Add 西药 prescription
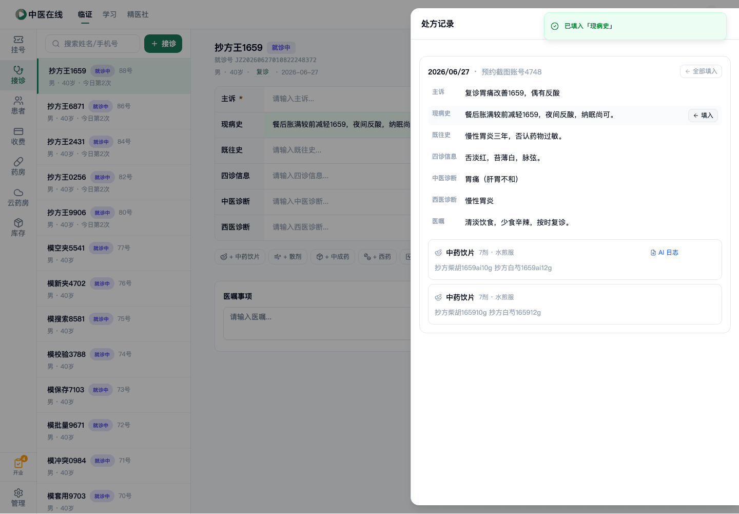The height and width of the screenshot is (514, 739). coord(378,257)
